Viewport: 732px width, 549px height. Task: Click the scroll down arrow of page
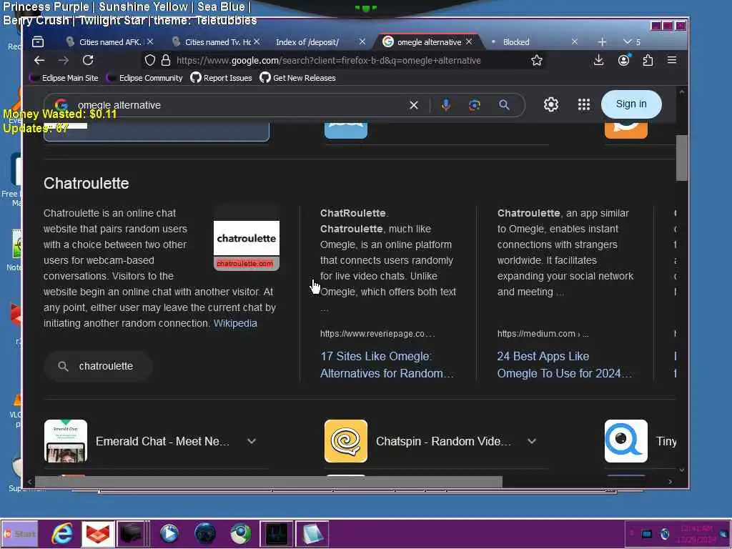click(x=681, y=470)
